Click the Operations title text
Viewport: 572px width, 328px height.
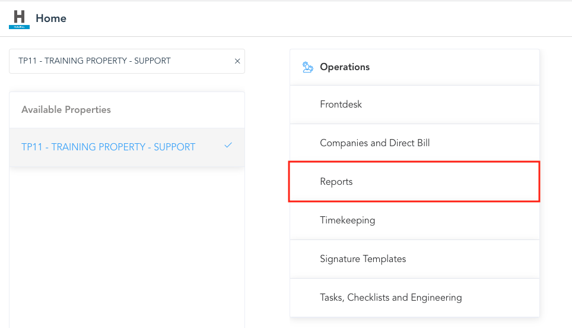(x=345, y=67)
